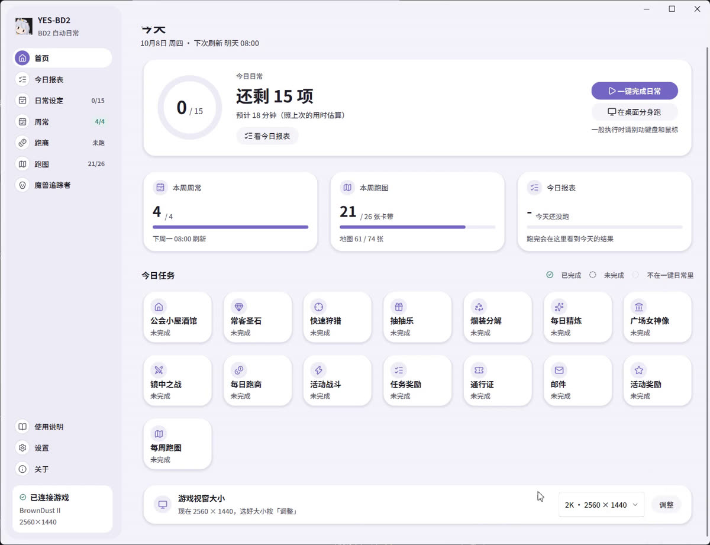Open 设置 settings from the sidebar

click(x=62, y=448)
